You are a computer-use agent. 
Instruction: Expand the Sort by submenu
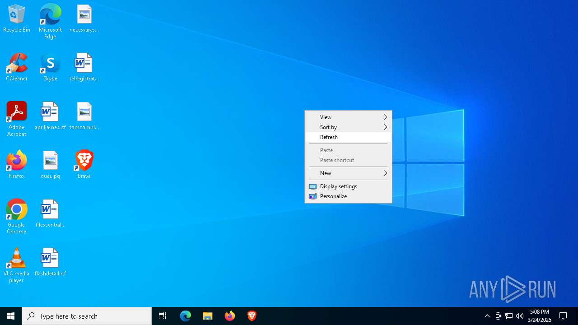[348, 127]
